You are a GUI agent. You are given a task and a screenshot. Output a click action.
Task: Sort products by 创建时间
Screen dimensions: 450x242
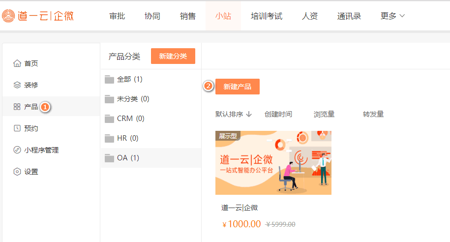point(278,114)
